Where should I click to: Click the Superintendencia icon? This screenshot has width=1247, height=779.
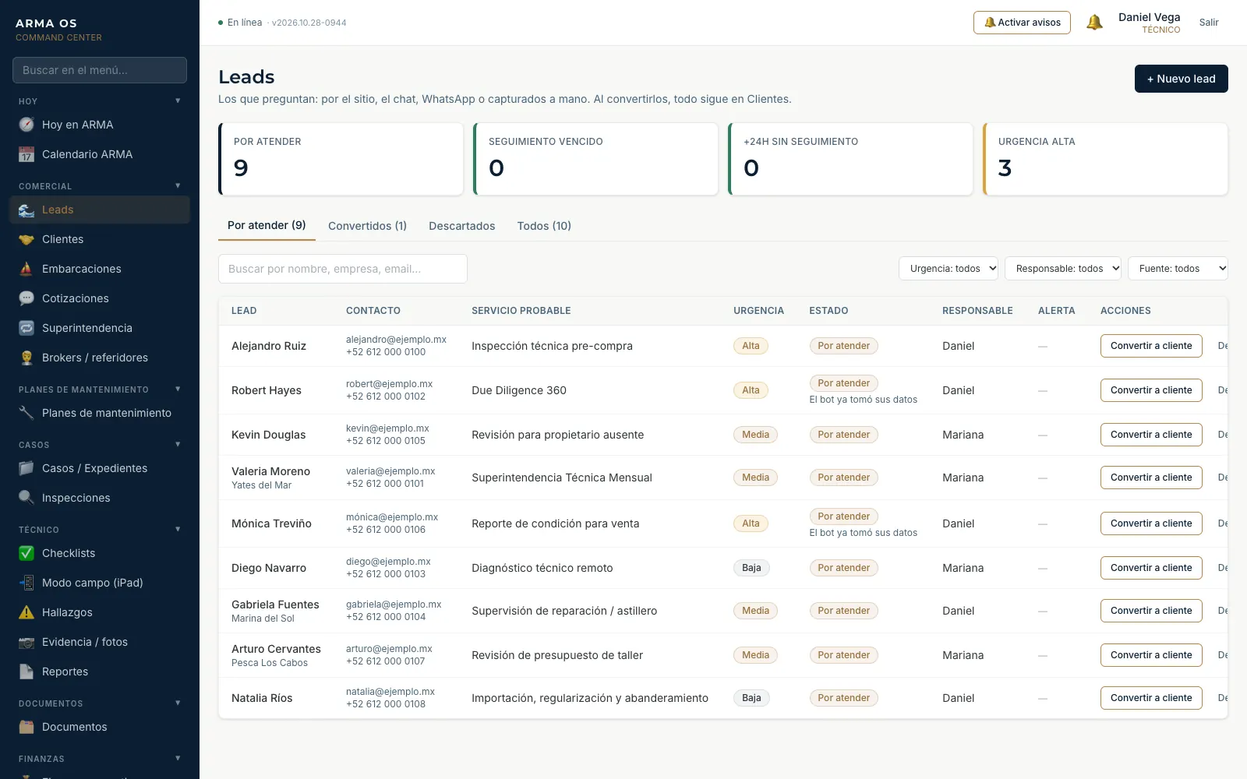pyautogui.click(x=26, y=328)
